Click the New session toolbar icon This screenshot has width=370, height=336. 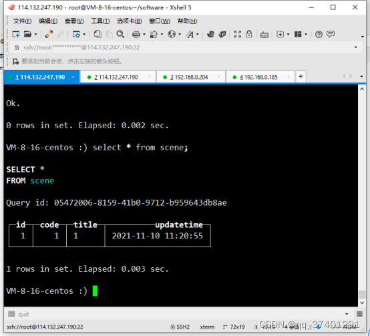(16, 34)
